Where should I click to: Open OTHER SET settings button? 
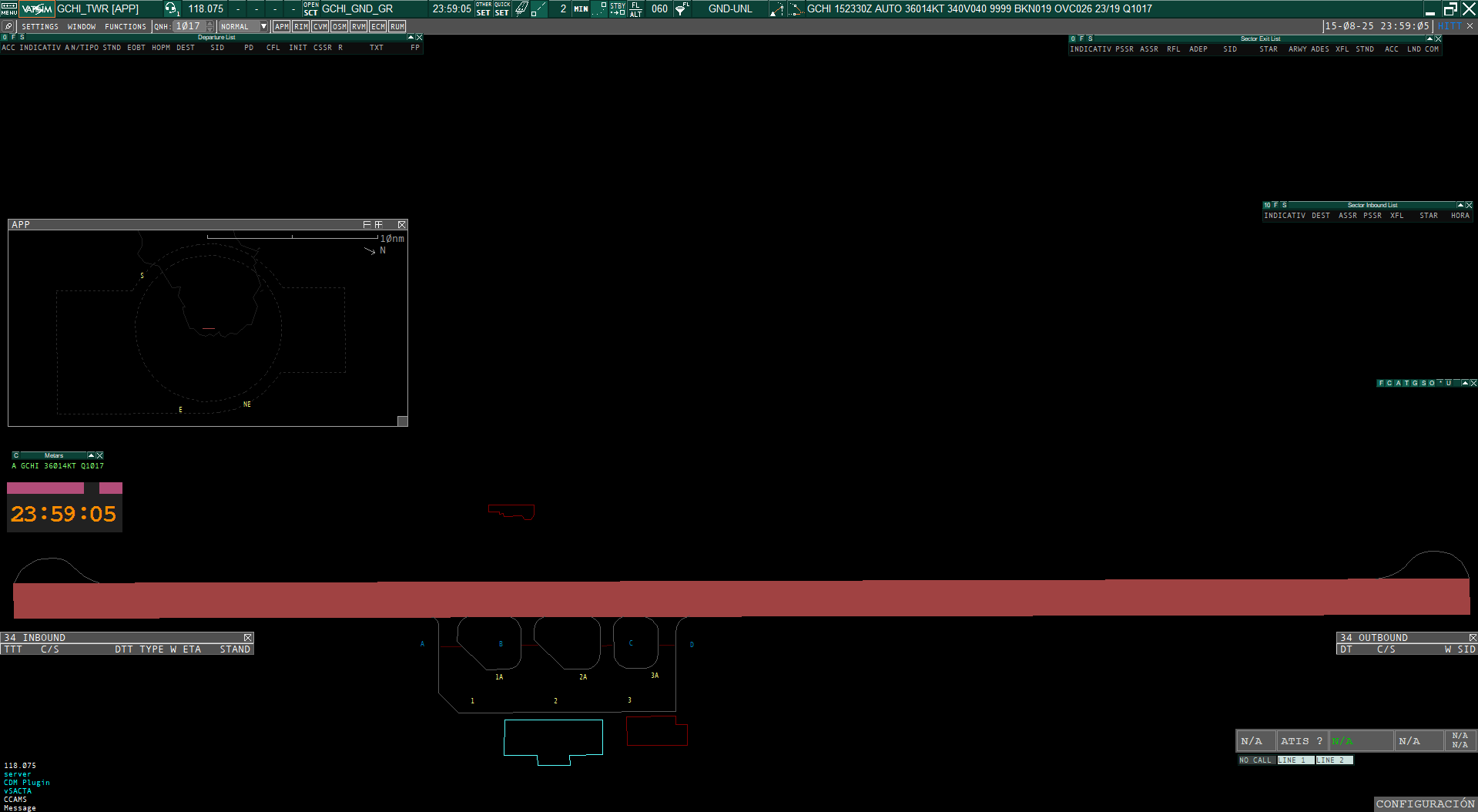pyautogui.click(x=484, y=8)
